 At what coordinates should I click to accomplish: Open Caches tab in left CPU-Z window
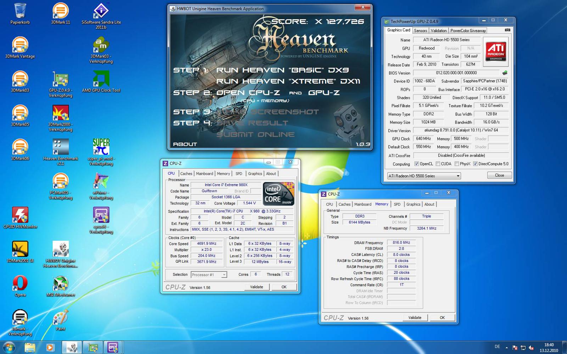pyautogui.click(x=186, y=173)
